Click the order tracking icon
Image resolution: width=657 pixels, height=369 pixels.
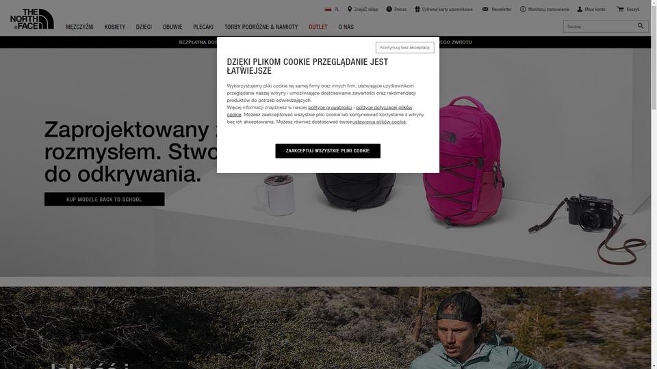point(523,9)
